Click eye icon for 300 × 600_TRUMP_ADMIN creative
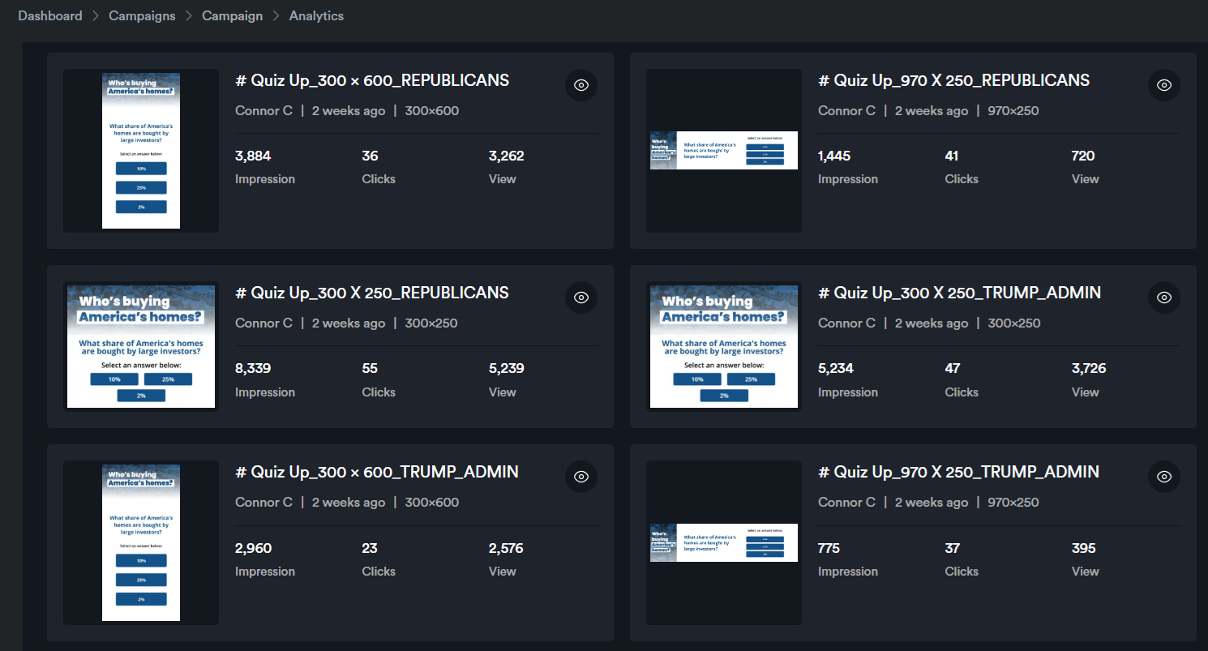Image resolution: width=1208 pixels, height=651 pixels. [580, 477]
